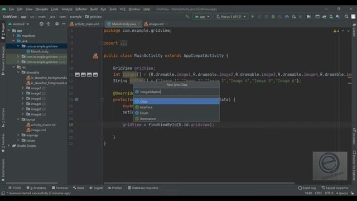
Task: Hide the Project panel with minus icon
Action: click(64, 24)
